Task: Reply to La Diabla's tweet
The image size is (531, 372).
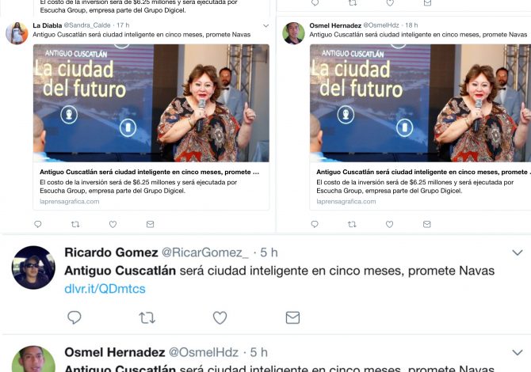Action: pos(38,224)
